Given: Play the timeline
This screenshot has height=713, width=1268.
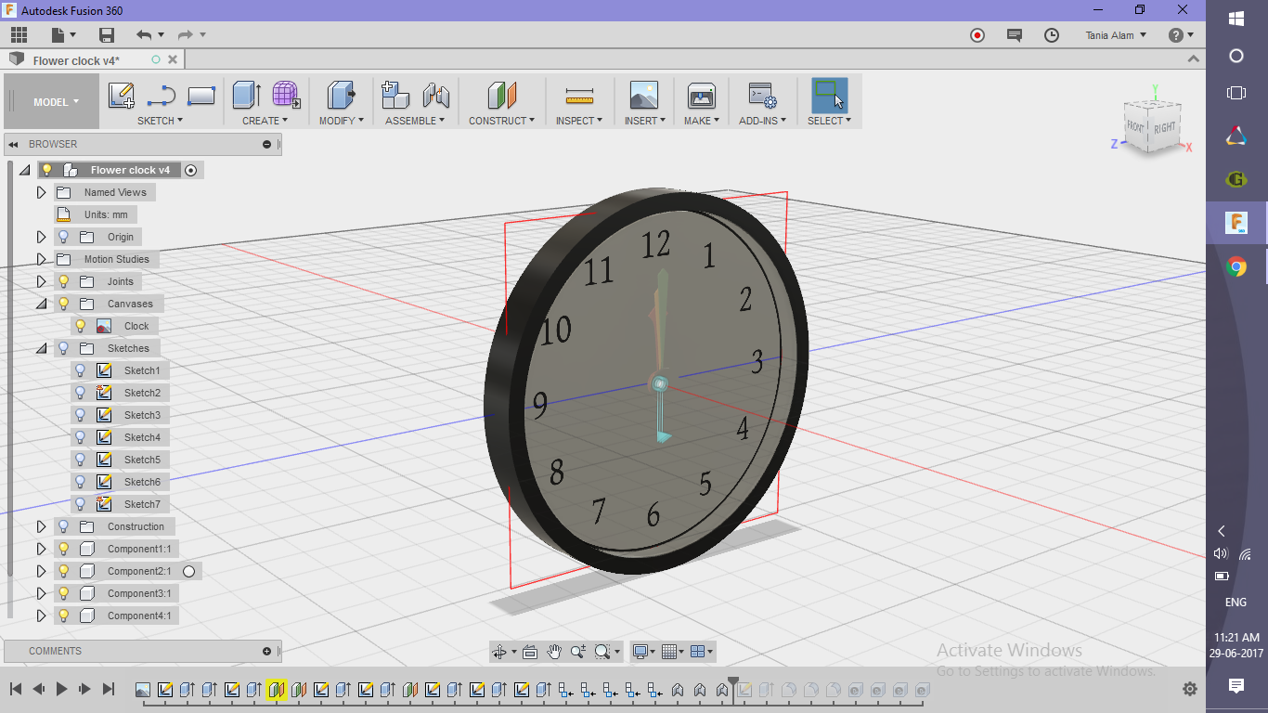Looking at the screenshot, I should tap(61, 689).
